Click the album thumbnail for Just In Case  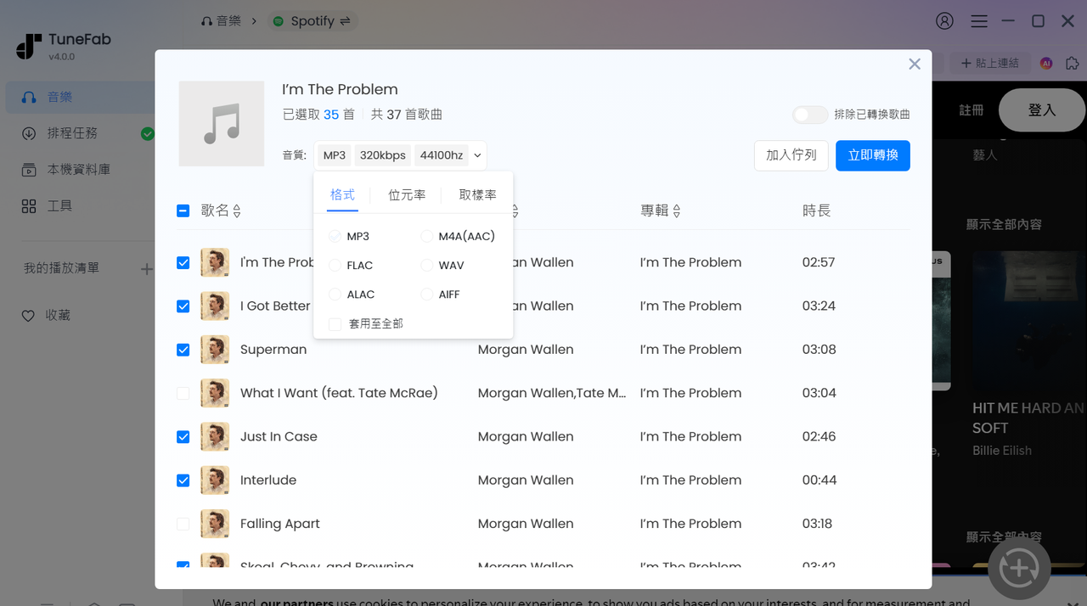coord(215,436)
